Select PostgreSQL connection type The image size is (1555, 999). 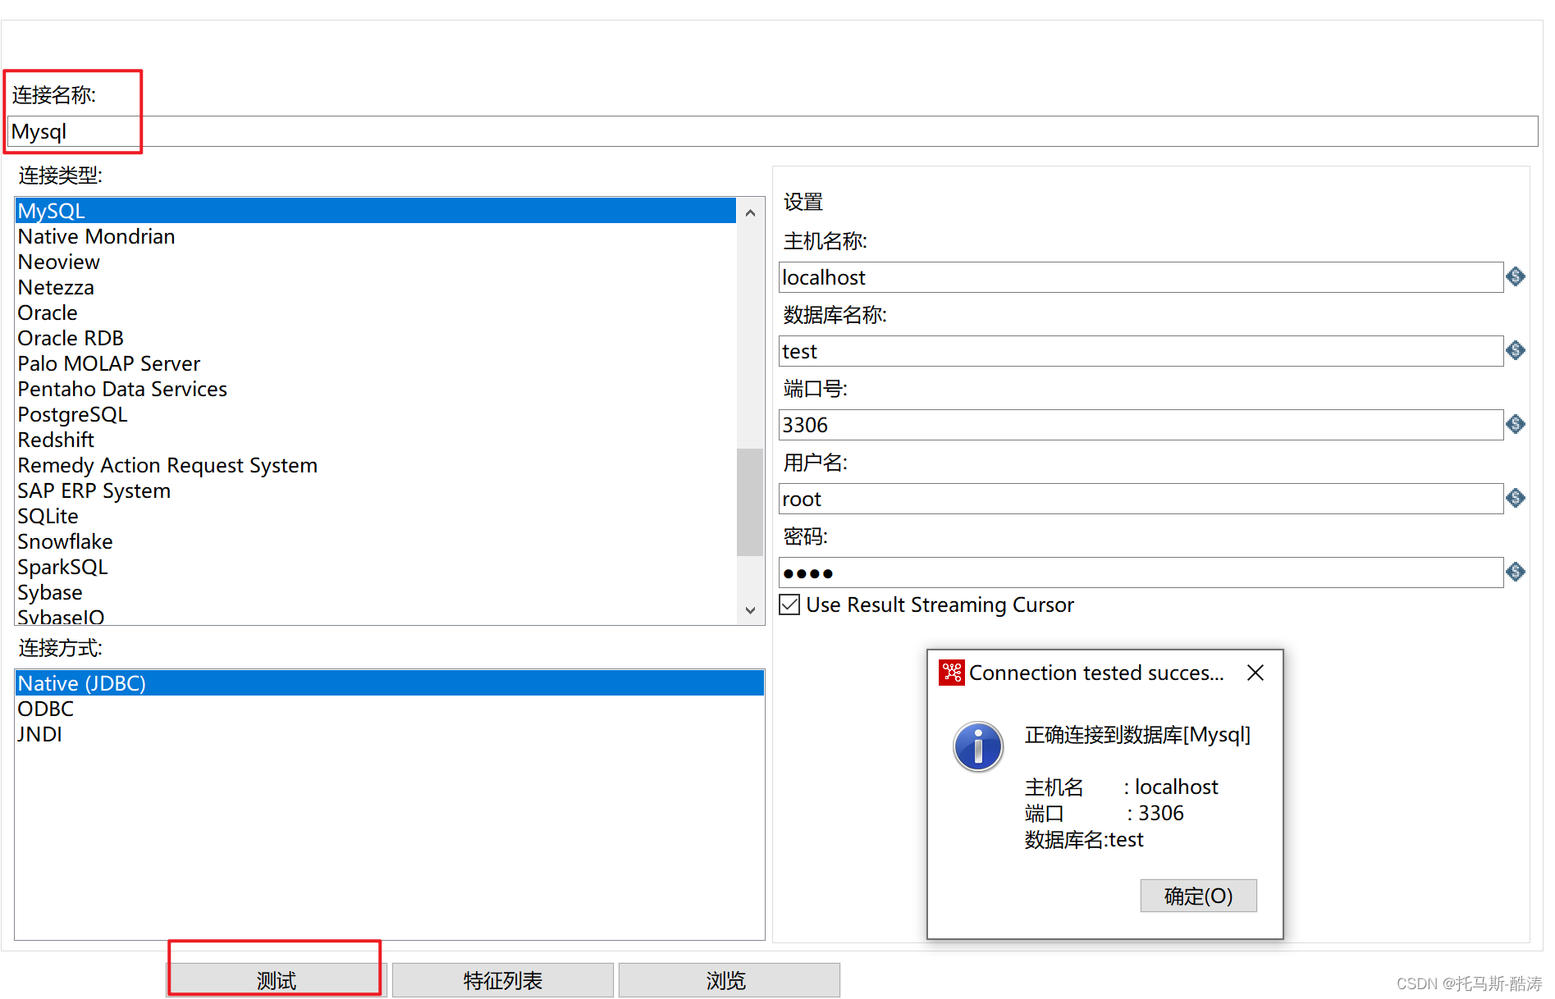376,414
